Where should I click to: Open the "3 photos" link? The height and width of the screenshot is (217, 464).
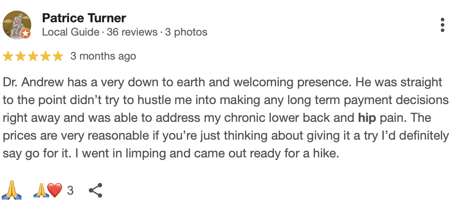point(186,32)
